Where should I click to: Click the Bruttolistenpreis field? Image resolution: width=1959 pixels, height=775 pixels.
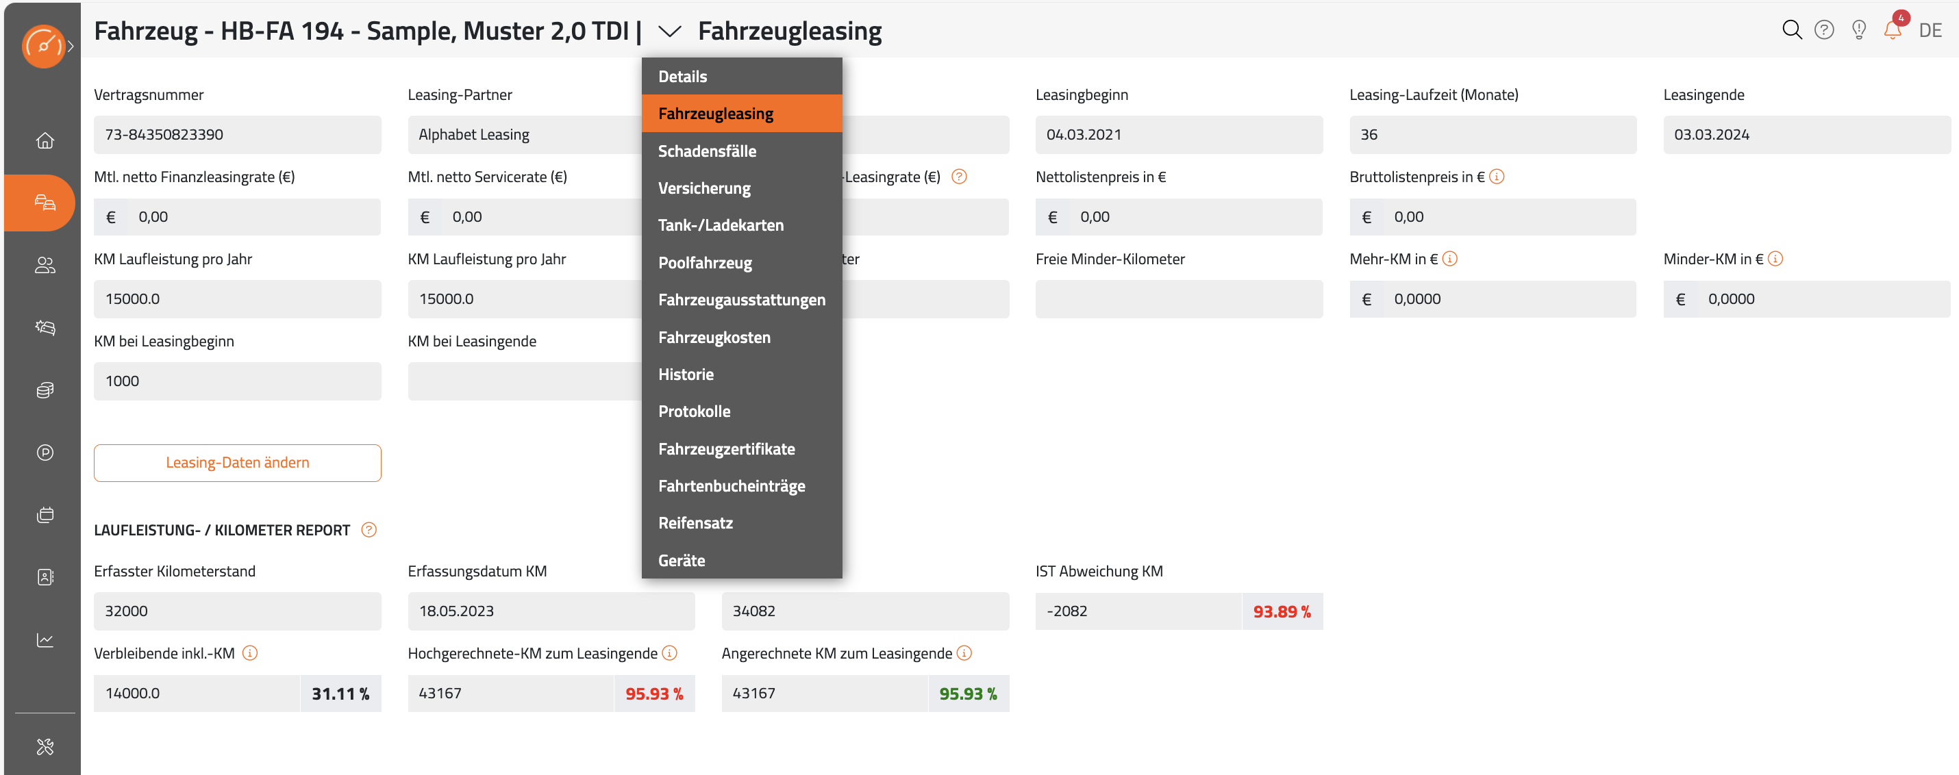click(1492, 216)
